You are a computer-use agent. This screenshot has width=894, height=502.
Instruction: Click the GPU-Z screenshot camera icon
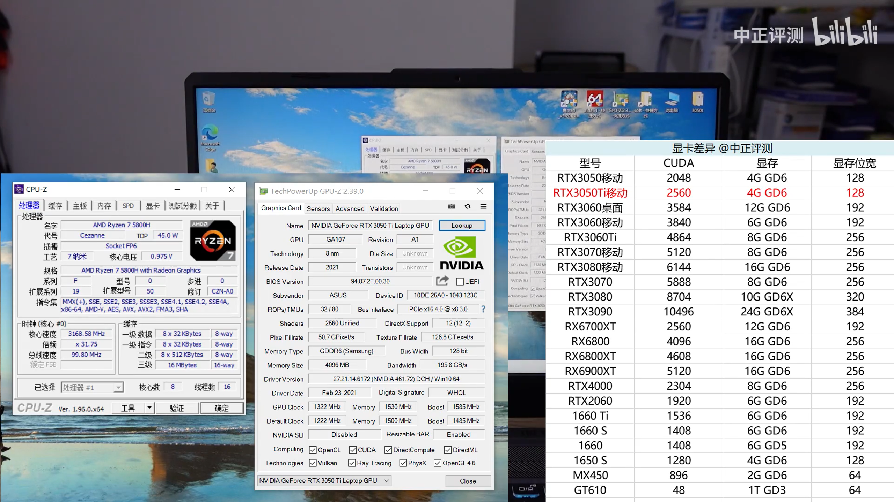click(x=451, y=206)
